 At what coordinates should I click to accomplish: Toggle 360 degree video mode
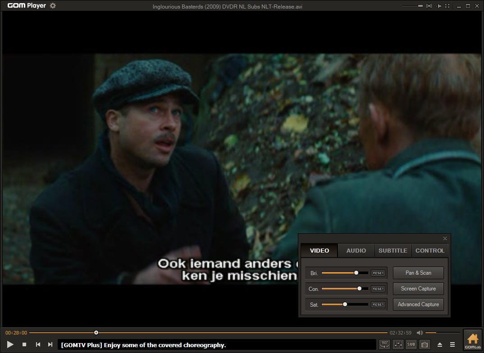[x=384, y=344]
